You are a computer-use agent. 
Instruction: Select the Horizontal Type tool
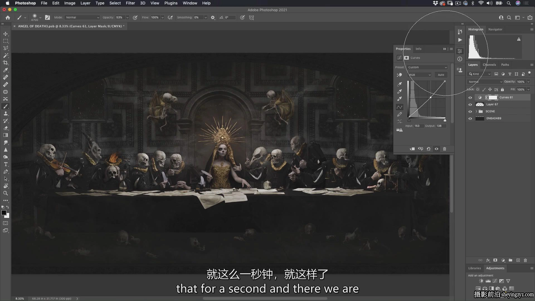[6, 164]
